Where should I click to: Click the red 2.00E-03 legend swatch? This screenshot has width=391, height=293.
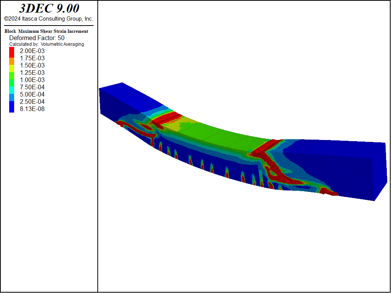point(11,51)
